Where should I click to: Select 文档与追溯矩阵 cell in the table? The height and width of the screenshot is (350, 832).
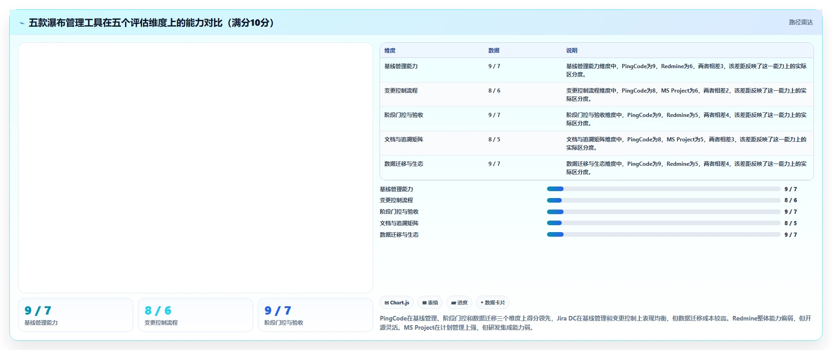click(404, 140)
